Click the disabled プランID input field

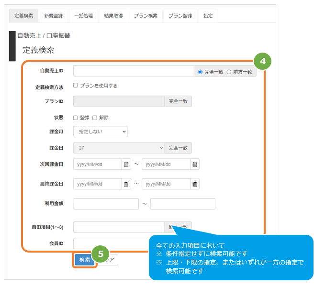click(x=119, y=101)
